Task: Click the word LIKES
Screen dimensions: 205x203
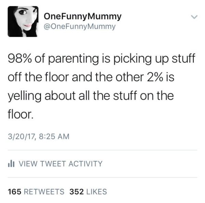Action: point(96,191)
